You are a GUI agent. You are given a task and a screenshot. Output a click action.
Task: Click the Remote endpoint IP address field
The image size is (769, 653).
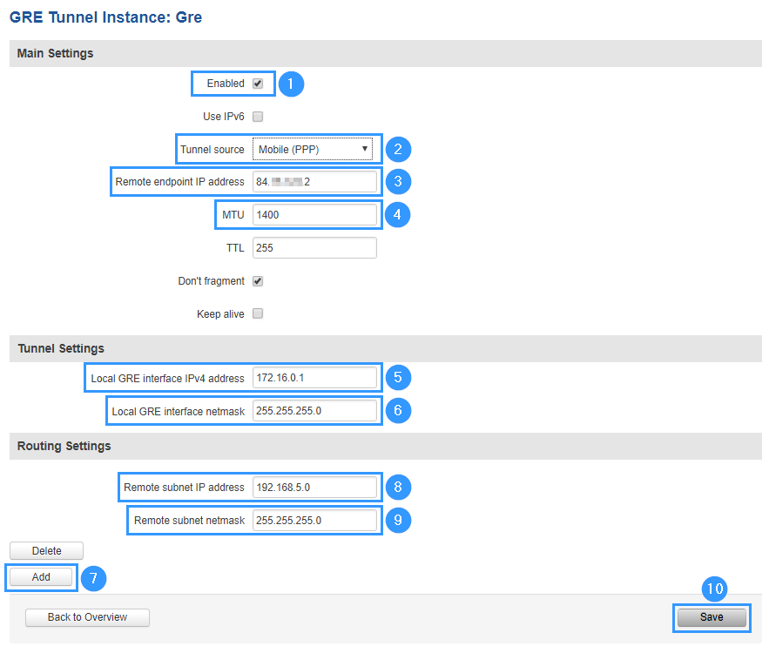pos(314,182)
